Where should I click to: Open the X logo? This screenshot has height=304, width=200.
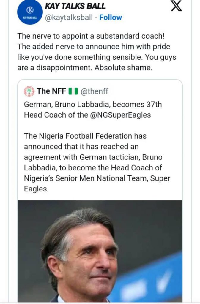point(177,6)
